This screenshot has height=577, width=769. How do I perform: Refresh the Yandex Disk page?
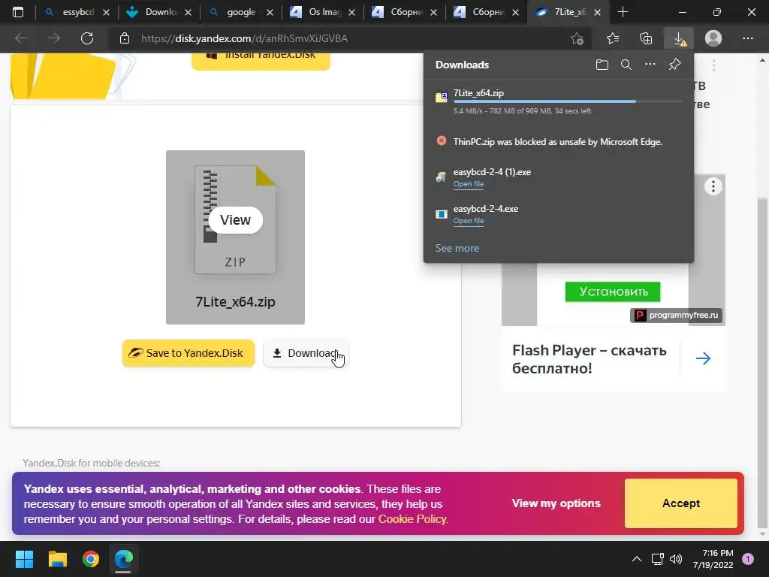(x=87, y=38)
